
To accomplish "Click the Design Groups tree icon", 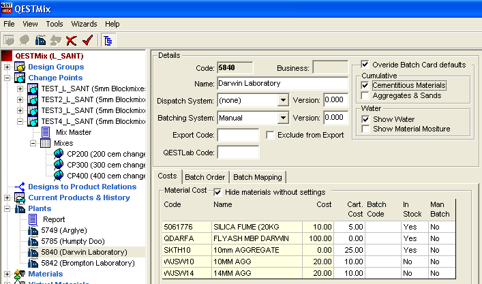I will point(20,67).
